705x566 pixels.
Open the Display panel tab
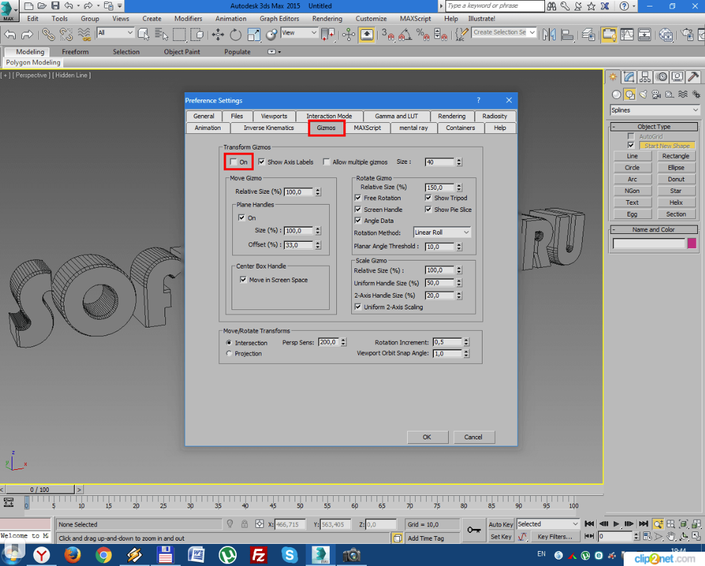click(x=678, y=77)
